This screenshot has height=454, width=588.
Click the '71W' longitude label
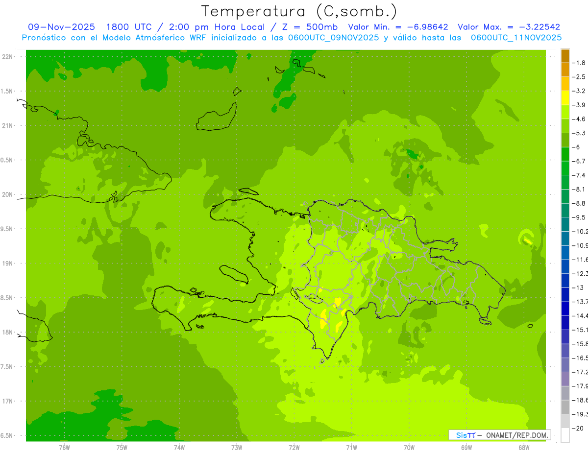coord(351,448)
